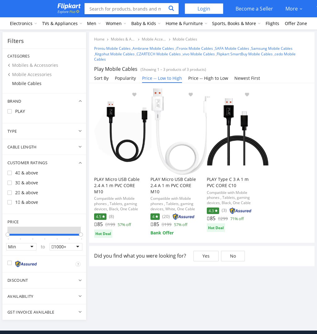Screen dimensions: 317x334
Task: Open the Home & Furniture menu
Action: 186,24
